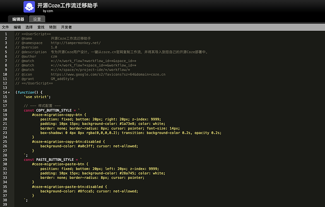Click line number 18 in the gutter

(x=5, y=111)
